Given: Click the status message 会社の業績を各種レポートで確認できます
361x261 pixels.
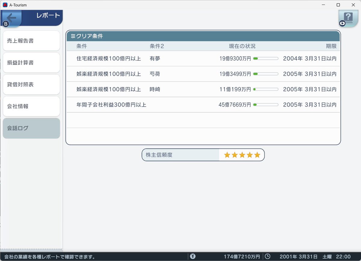Looking at the screenshot, I should pos(50,257).
